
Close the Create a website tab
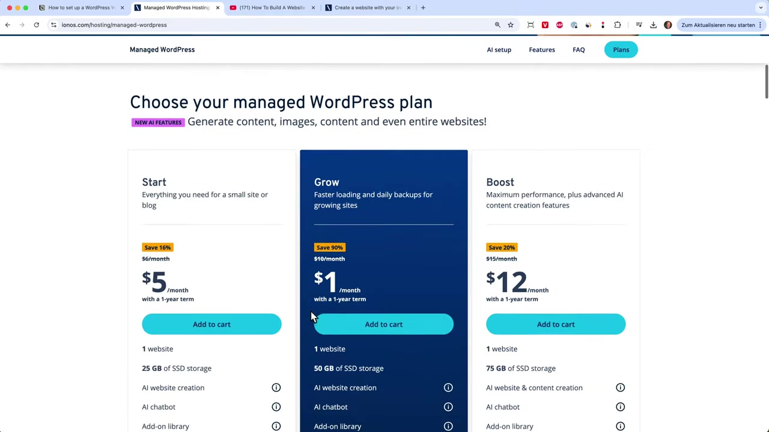point(409,8)
